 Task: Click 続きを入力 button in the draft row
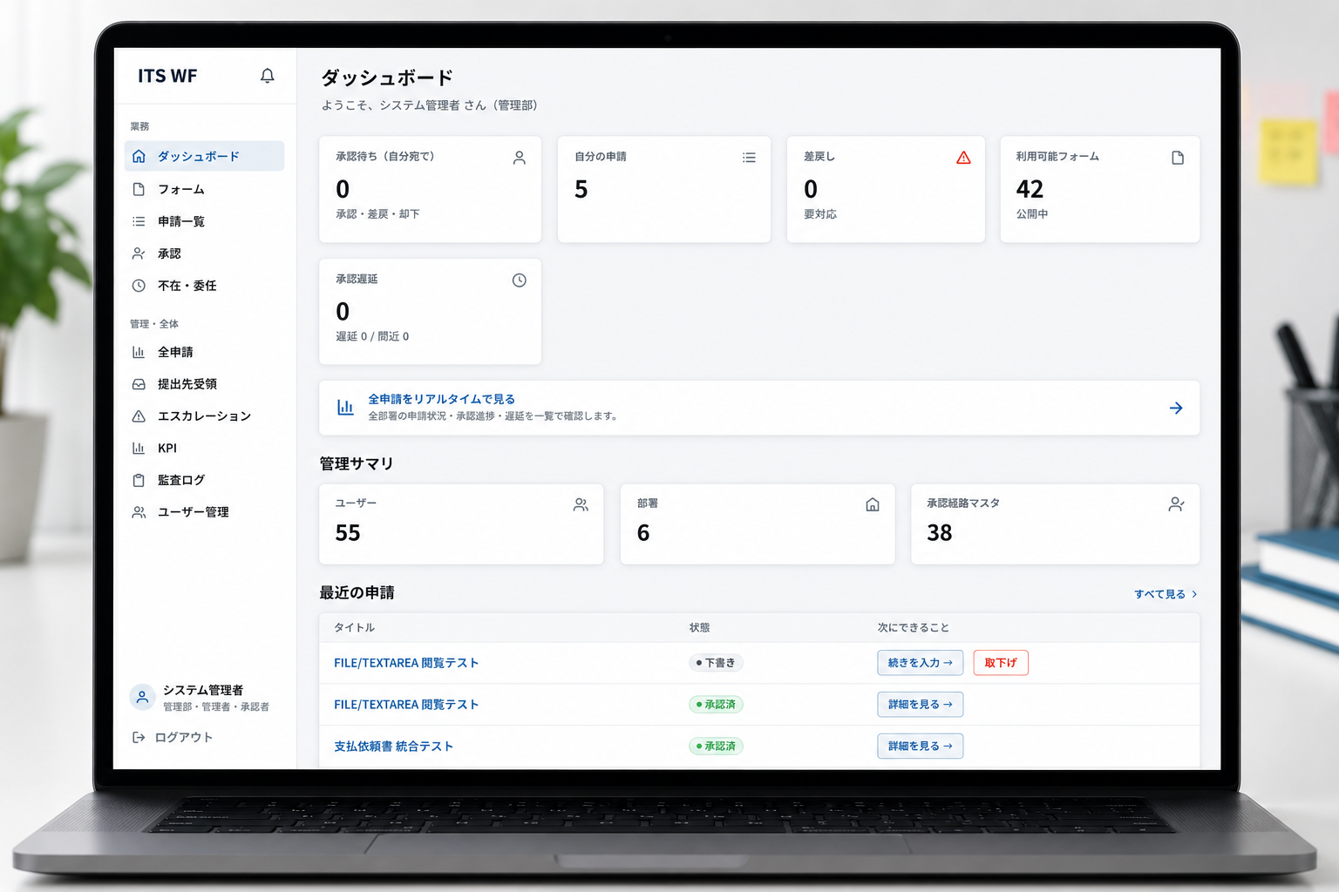pyautogui.click(x=920, y=663)
